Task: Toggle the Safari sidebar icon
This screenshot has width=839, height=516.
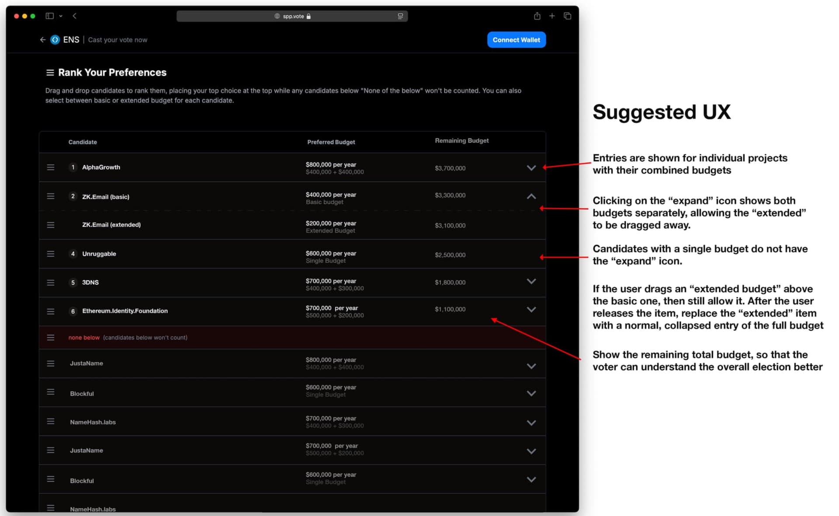Action: pyautogui.click(x=49, y=16)
